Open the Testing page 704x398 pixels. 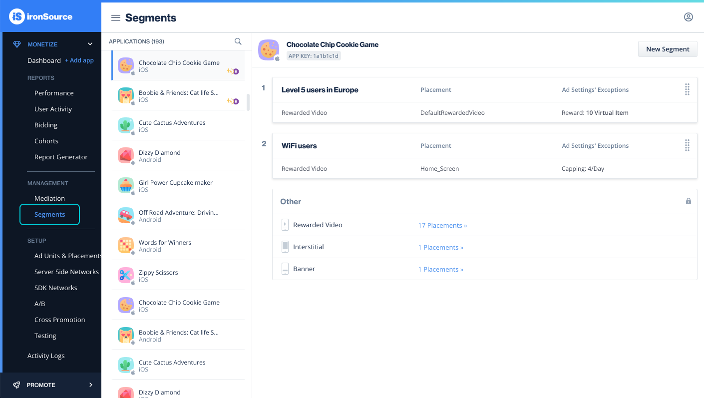(45, 336)
